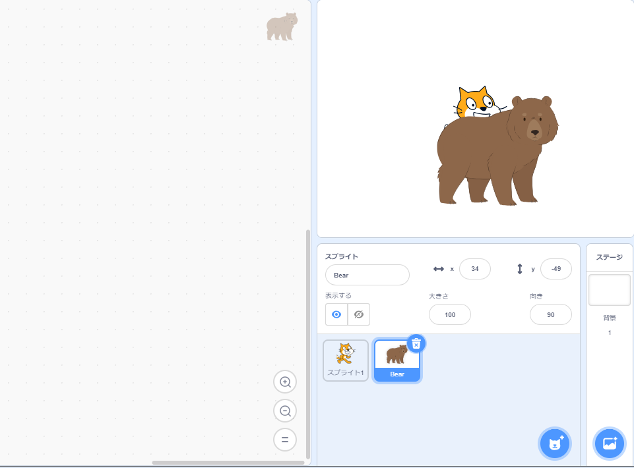Click the bear on the stage
Screen dimensions: 634x468
[497, 151]
